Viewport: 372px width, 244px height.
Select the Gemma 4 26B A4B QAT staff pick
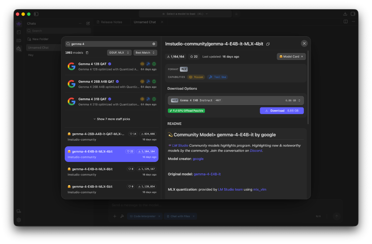point(112,84)
